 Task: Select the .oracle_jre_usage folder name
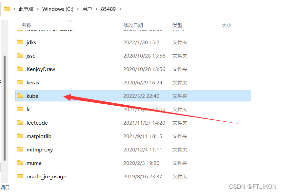pyautogui.click(x=46, y=177)
